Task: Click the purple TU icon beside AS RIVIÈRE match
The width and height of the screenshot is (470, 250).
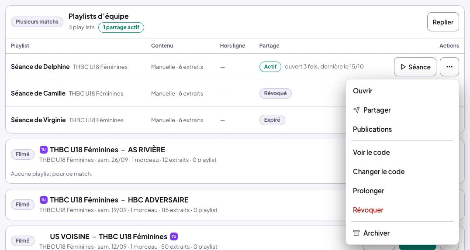Action: [x=44, y=149]
